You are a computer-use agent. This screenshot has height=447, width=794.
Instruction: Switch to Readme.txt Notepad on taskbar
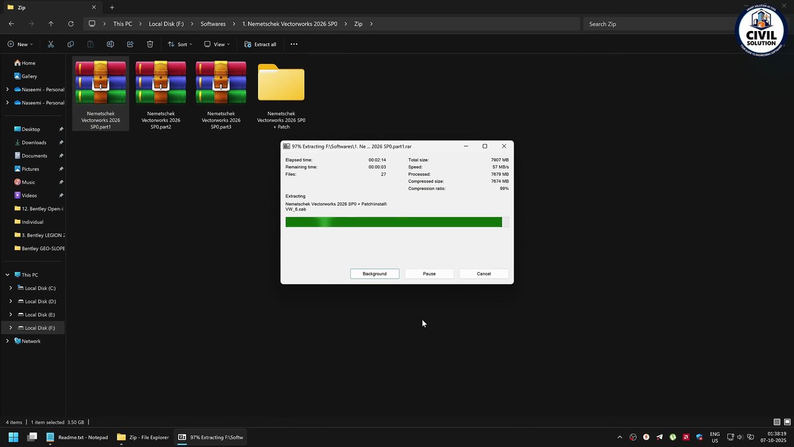[x=78, y=437]
